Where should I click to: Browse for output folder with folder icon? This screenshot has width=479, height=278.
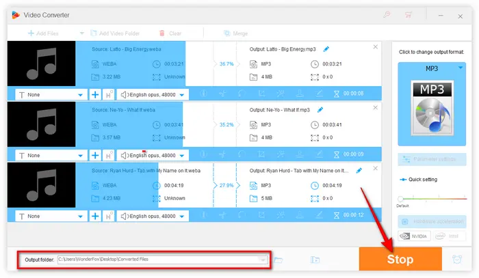(x=279, y=260)
